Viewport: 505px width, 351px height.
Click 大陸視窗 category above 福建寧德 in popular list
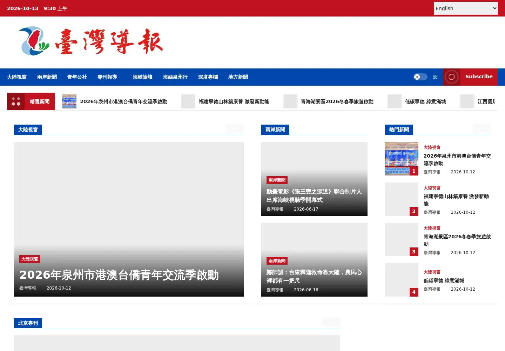tap(432, 188)
